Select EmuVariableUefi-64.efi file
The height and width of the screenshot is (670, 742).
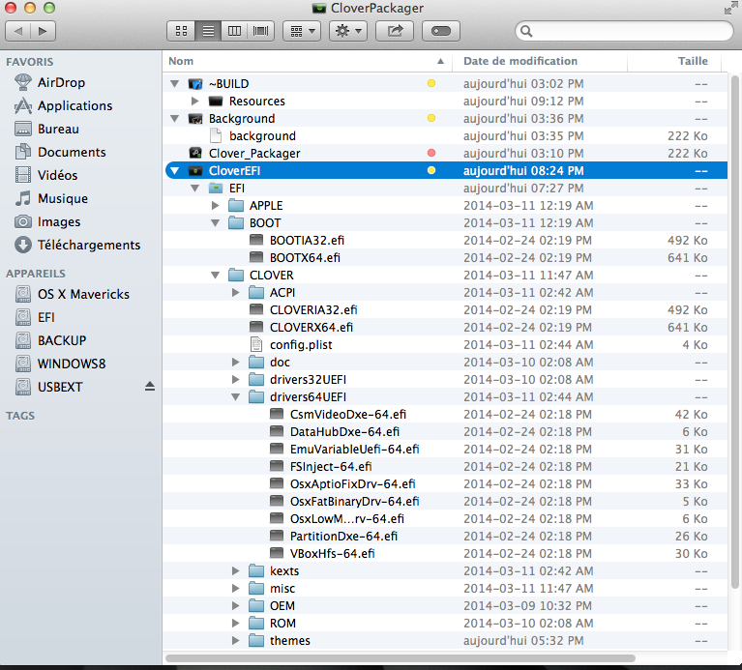click(445, 450)
